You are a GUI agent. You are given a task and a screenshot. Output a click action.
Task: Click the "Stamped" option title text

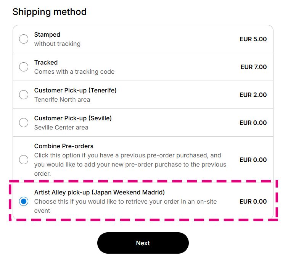pyautogui.click(x=47, y=34)
